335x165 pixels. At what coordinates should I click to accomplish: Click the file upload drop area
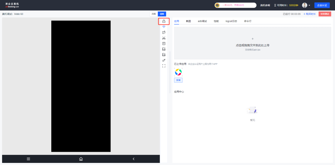[x=253, y=43]
